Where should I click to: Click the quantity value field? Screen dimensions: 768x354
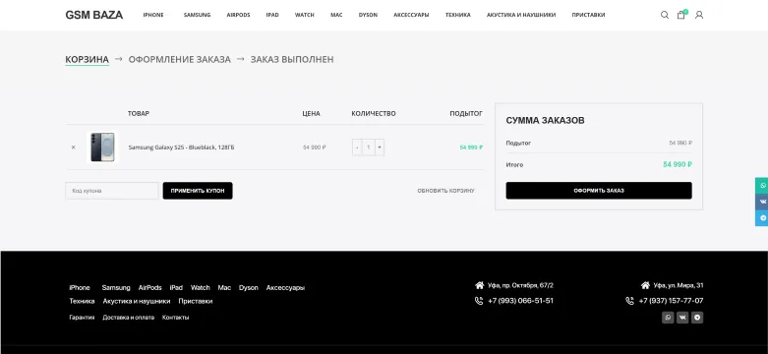pos(369,147)
